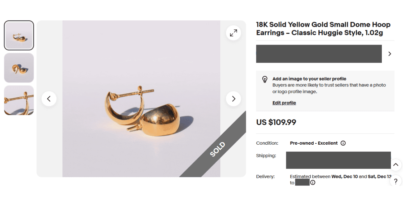Advance to the next product image

(233, 99)
